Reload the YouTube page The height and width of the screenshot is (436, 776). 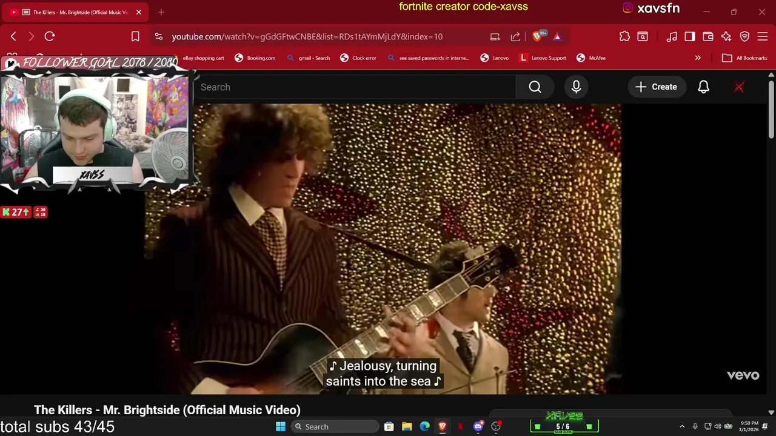pos(50,36)
